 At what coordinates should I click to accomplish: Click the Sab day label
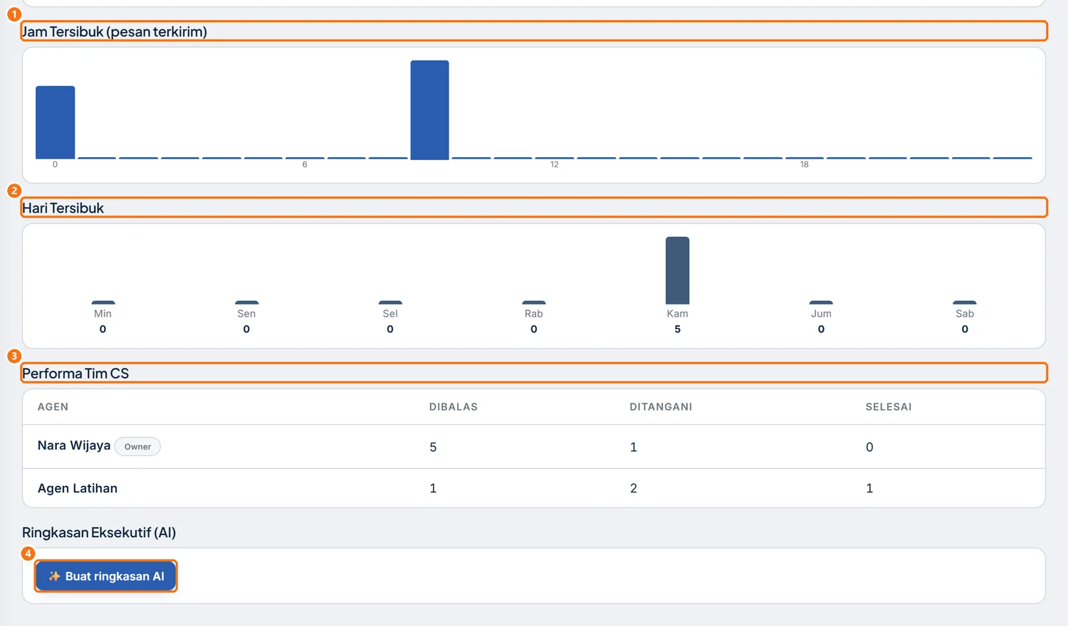[x=965, y=314]
